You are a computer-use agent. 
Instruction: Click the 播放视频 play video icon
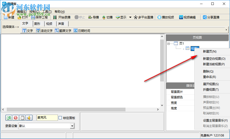click(x=159, y=17)
